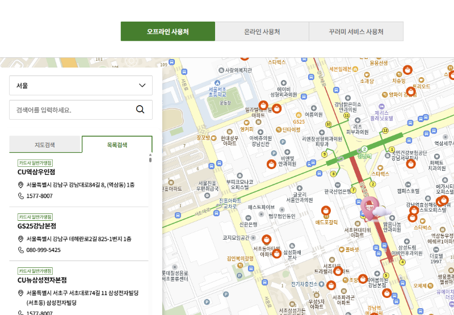Click the 카드사 일반가맹점 badge above CU역삼우인점

tap(35, 163)
